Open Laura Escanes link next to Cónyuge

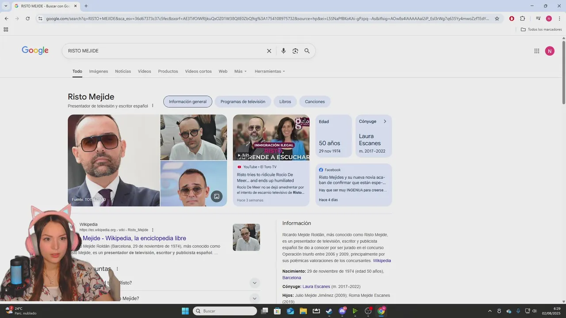pos(316,287)
